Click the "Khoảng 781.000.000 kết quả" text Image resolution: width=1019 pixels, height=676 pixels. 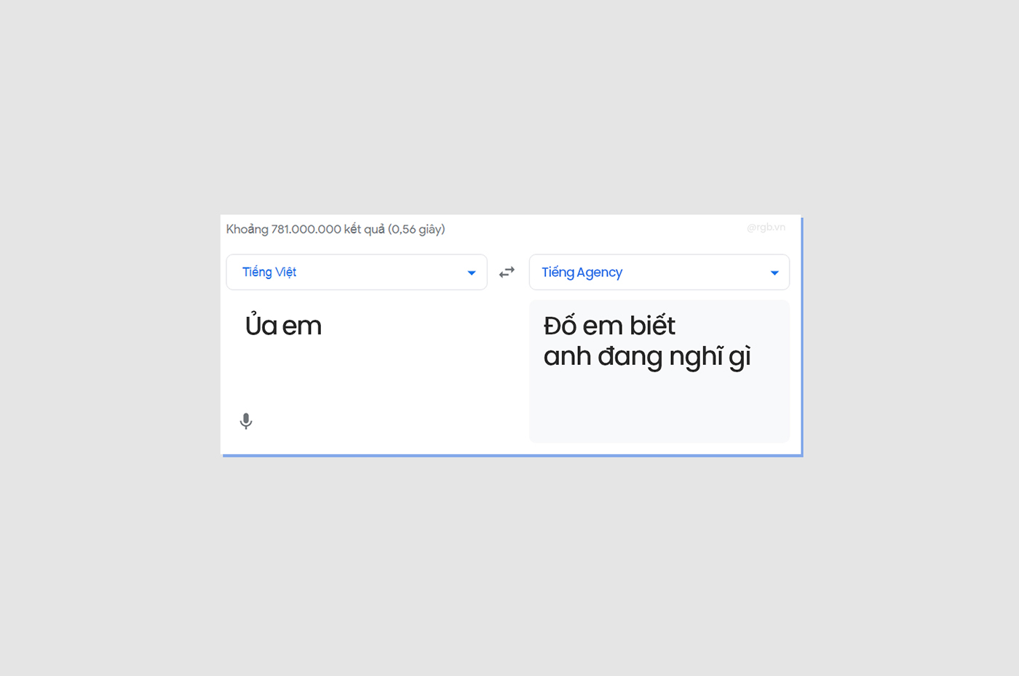(305, 230)
